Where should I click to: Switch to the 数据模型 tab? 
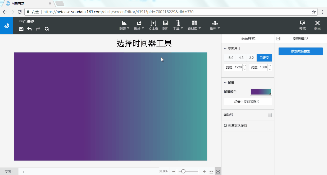point(301,39)
